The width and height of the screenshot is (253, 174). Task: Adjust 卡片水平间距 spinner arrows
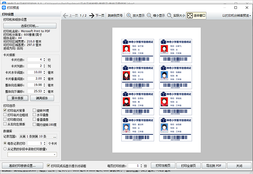point(45,72)
